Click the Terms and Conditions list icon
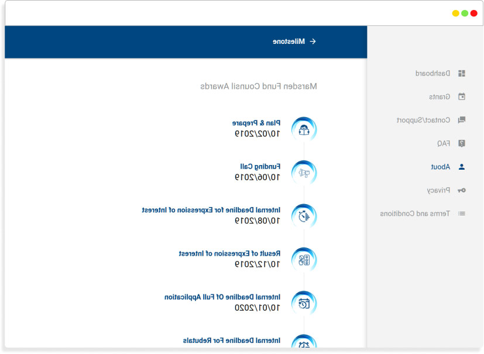This screenshot has width=484, height=354. (462, 214)
